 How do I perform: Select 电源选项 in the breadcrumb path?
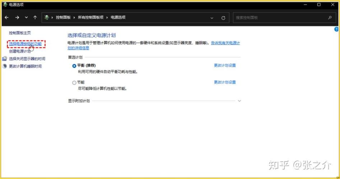[x=118, y=18]
